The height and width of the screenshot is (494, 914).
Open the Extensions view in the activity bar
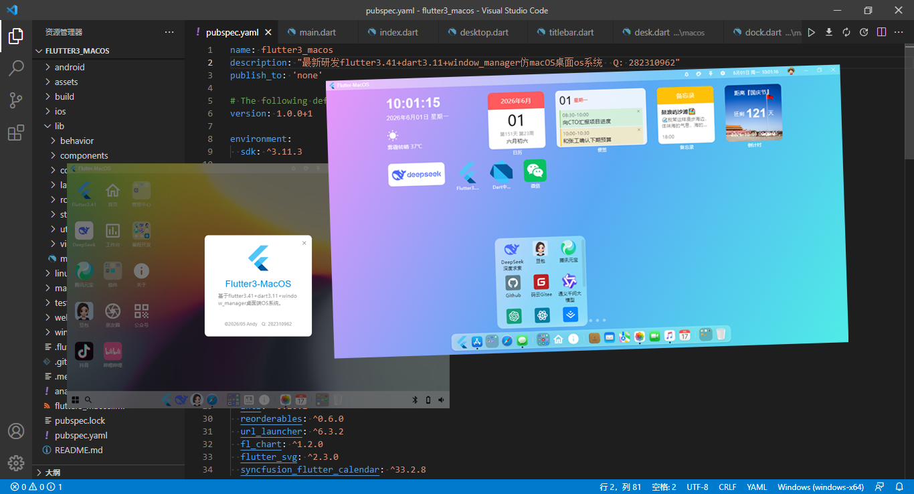(16, 133)
